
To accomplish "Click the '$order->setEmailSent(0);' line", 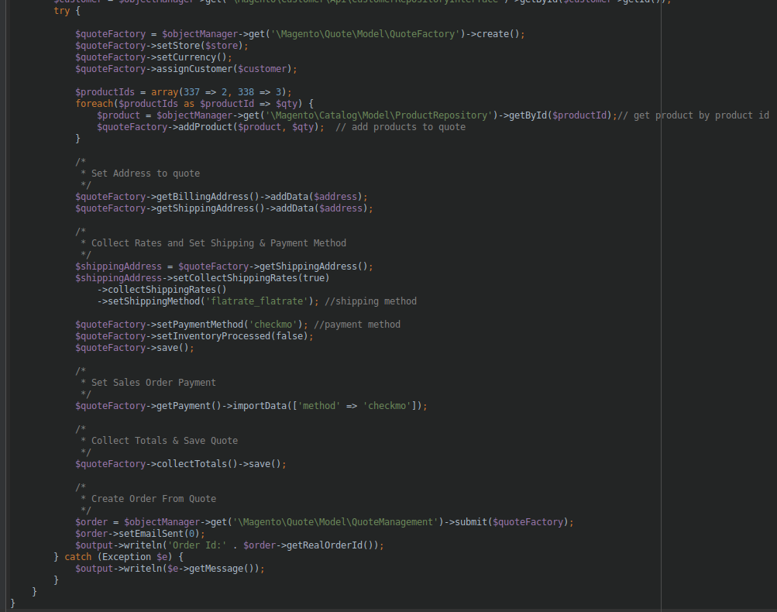I will [140, 534].
